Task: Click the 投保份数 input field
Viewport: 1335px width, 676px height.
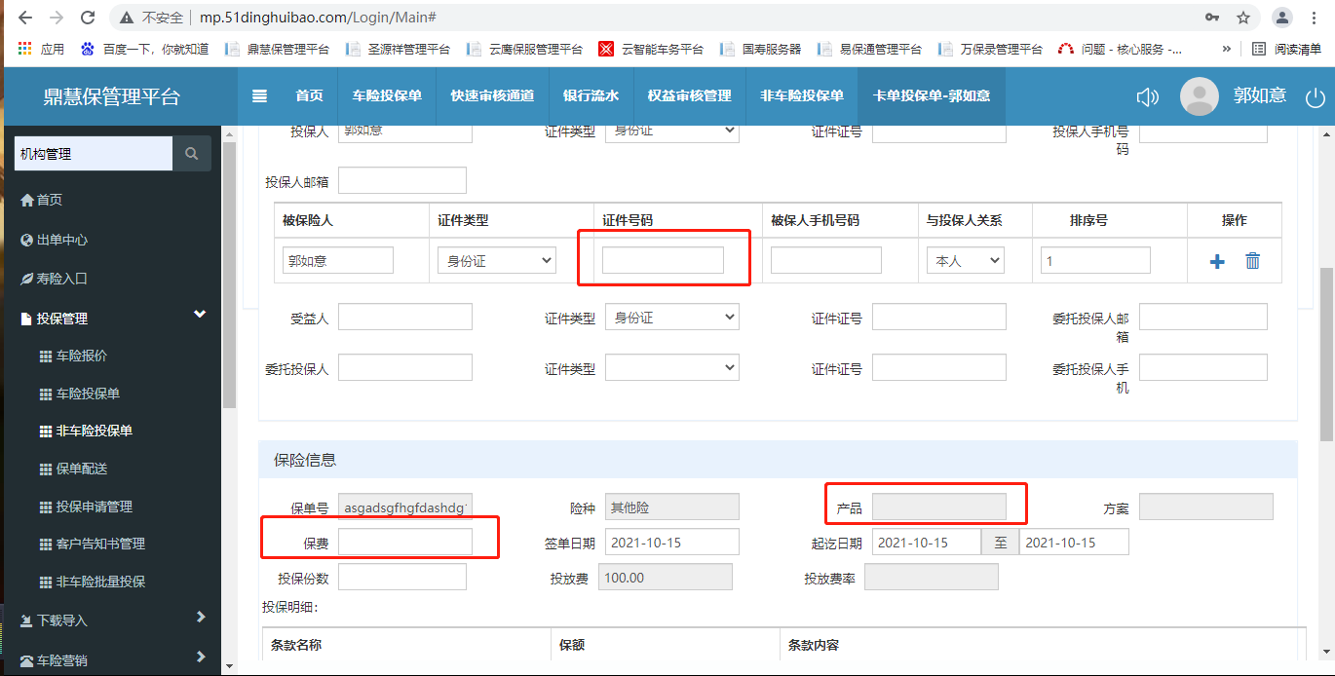Action: click(402, 577)
